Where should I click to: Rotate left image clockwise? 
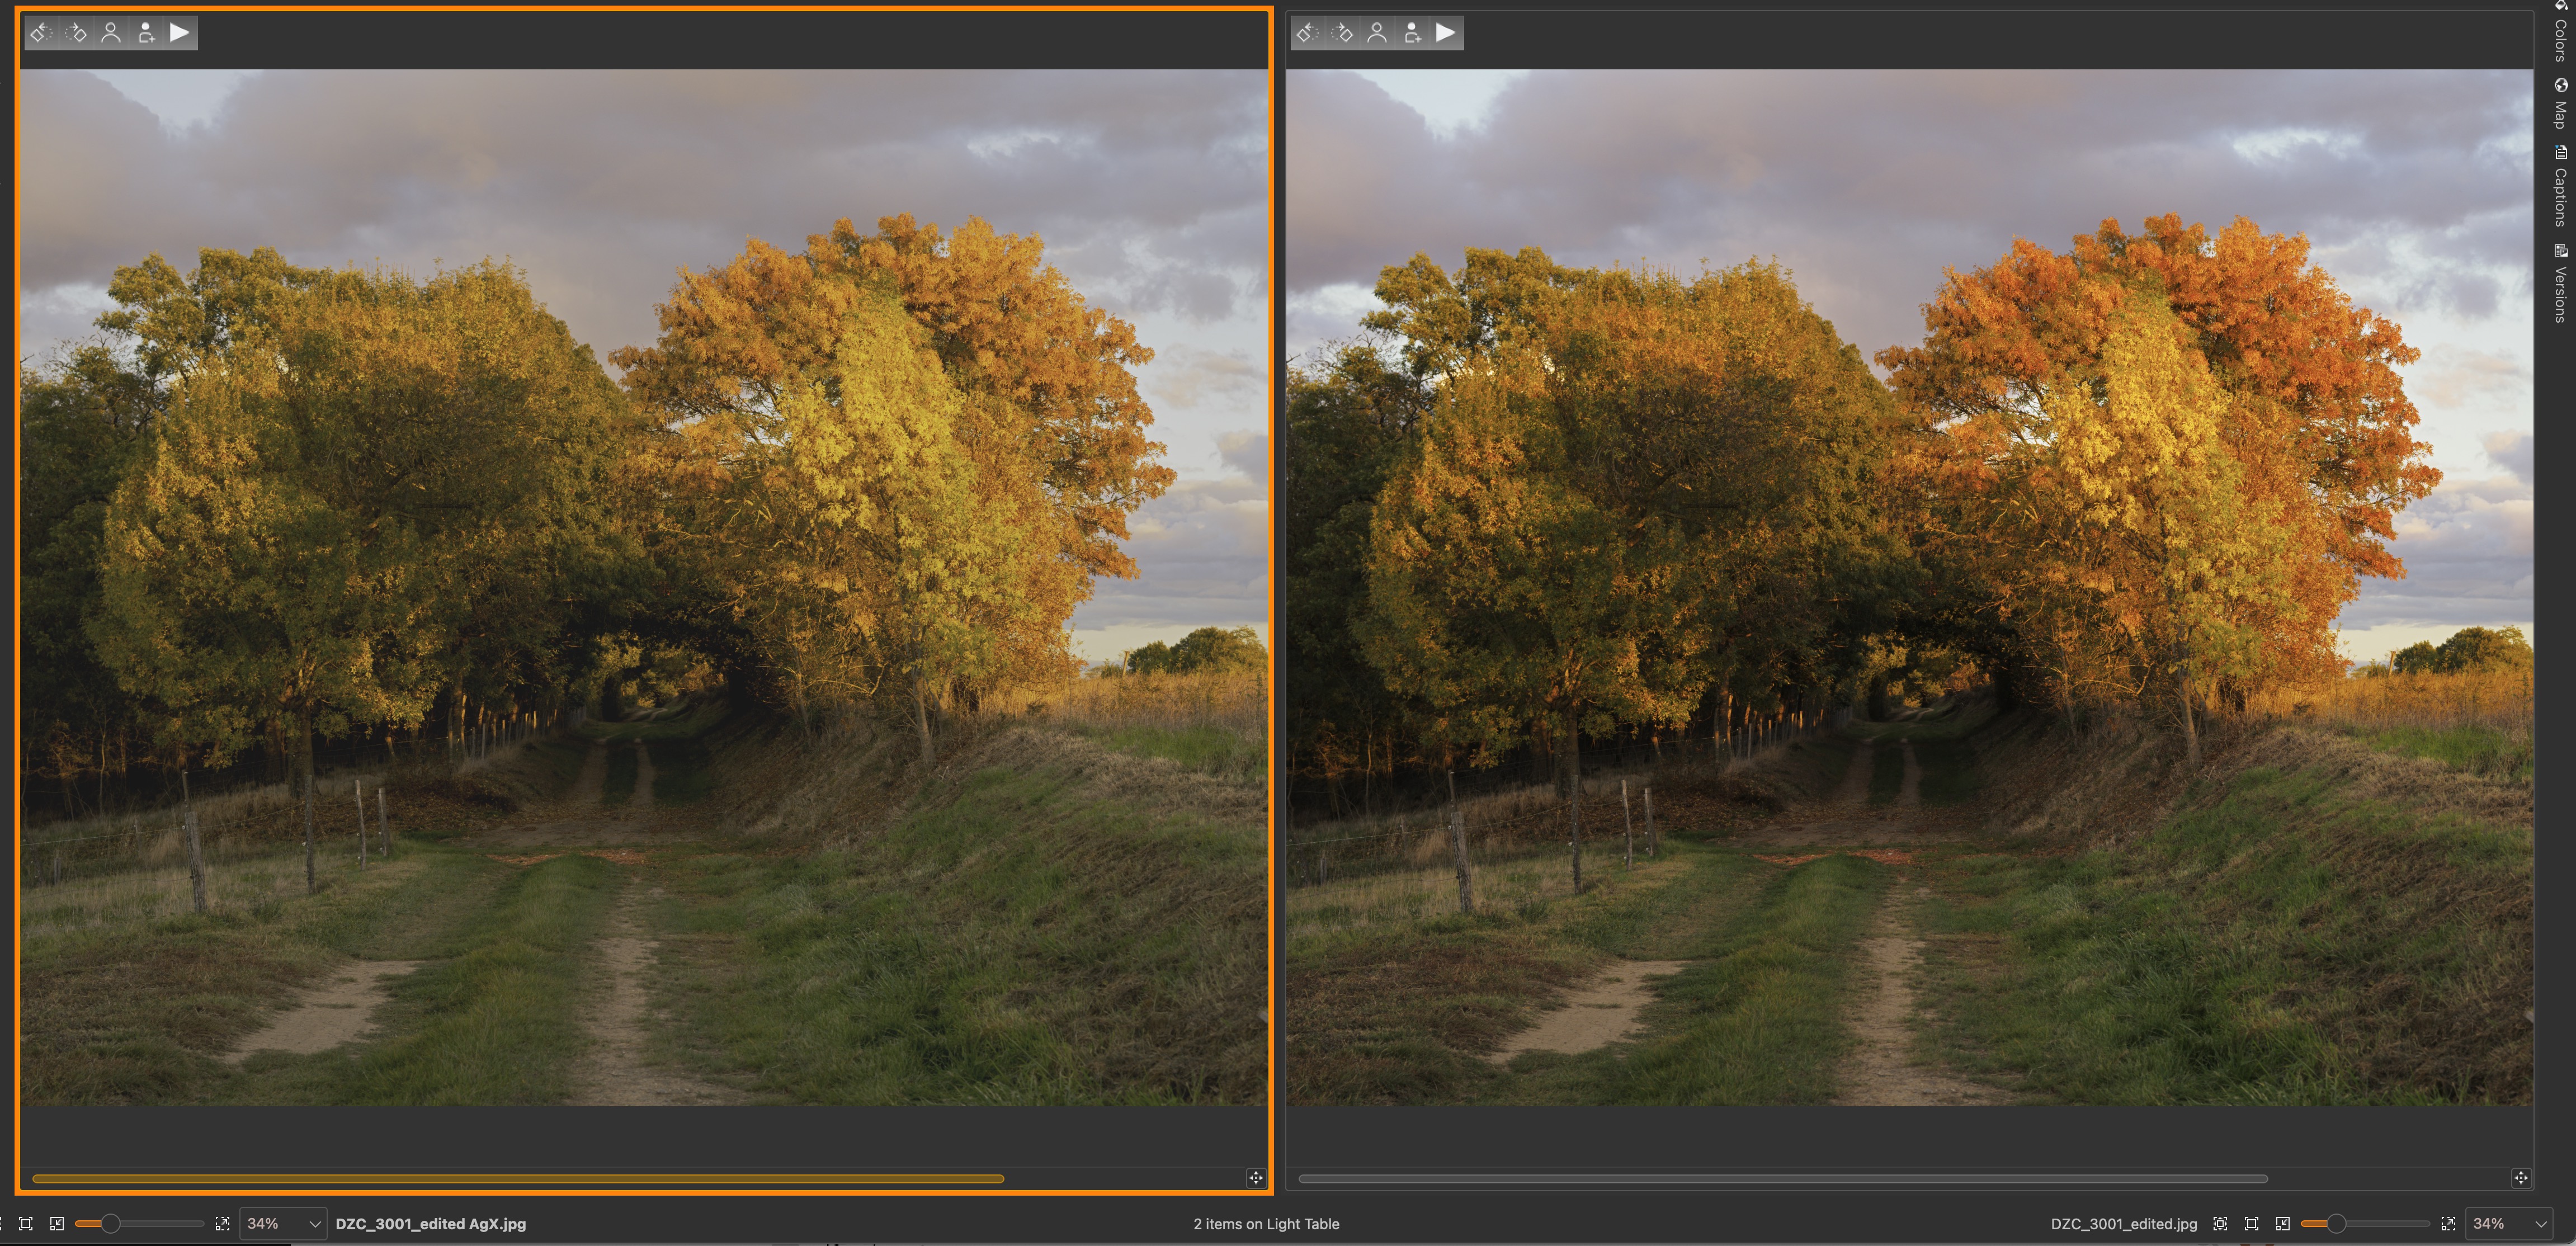[76, 33]
